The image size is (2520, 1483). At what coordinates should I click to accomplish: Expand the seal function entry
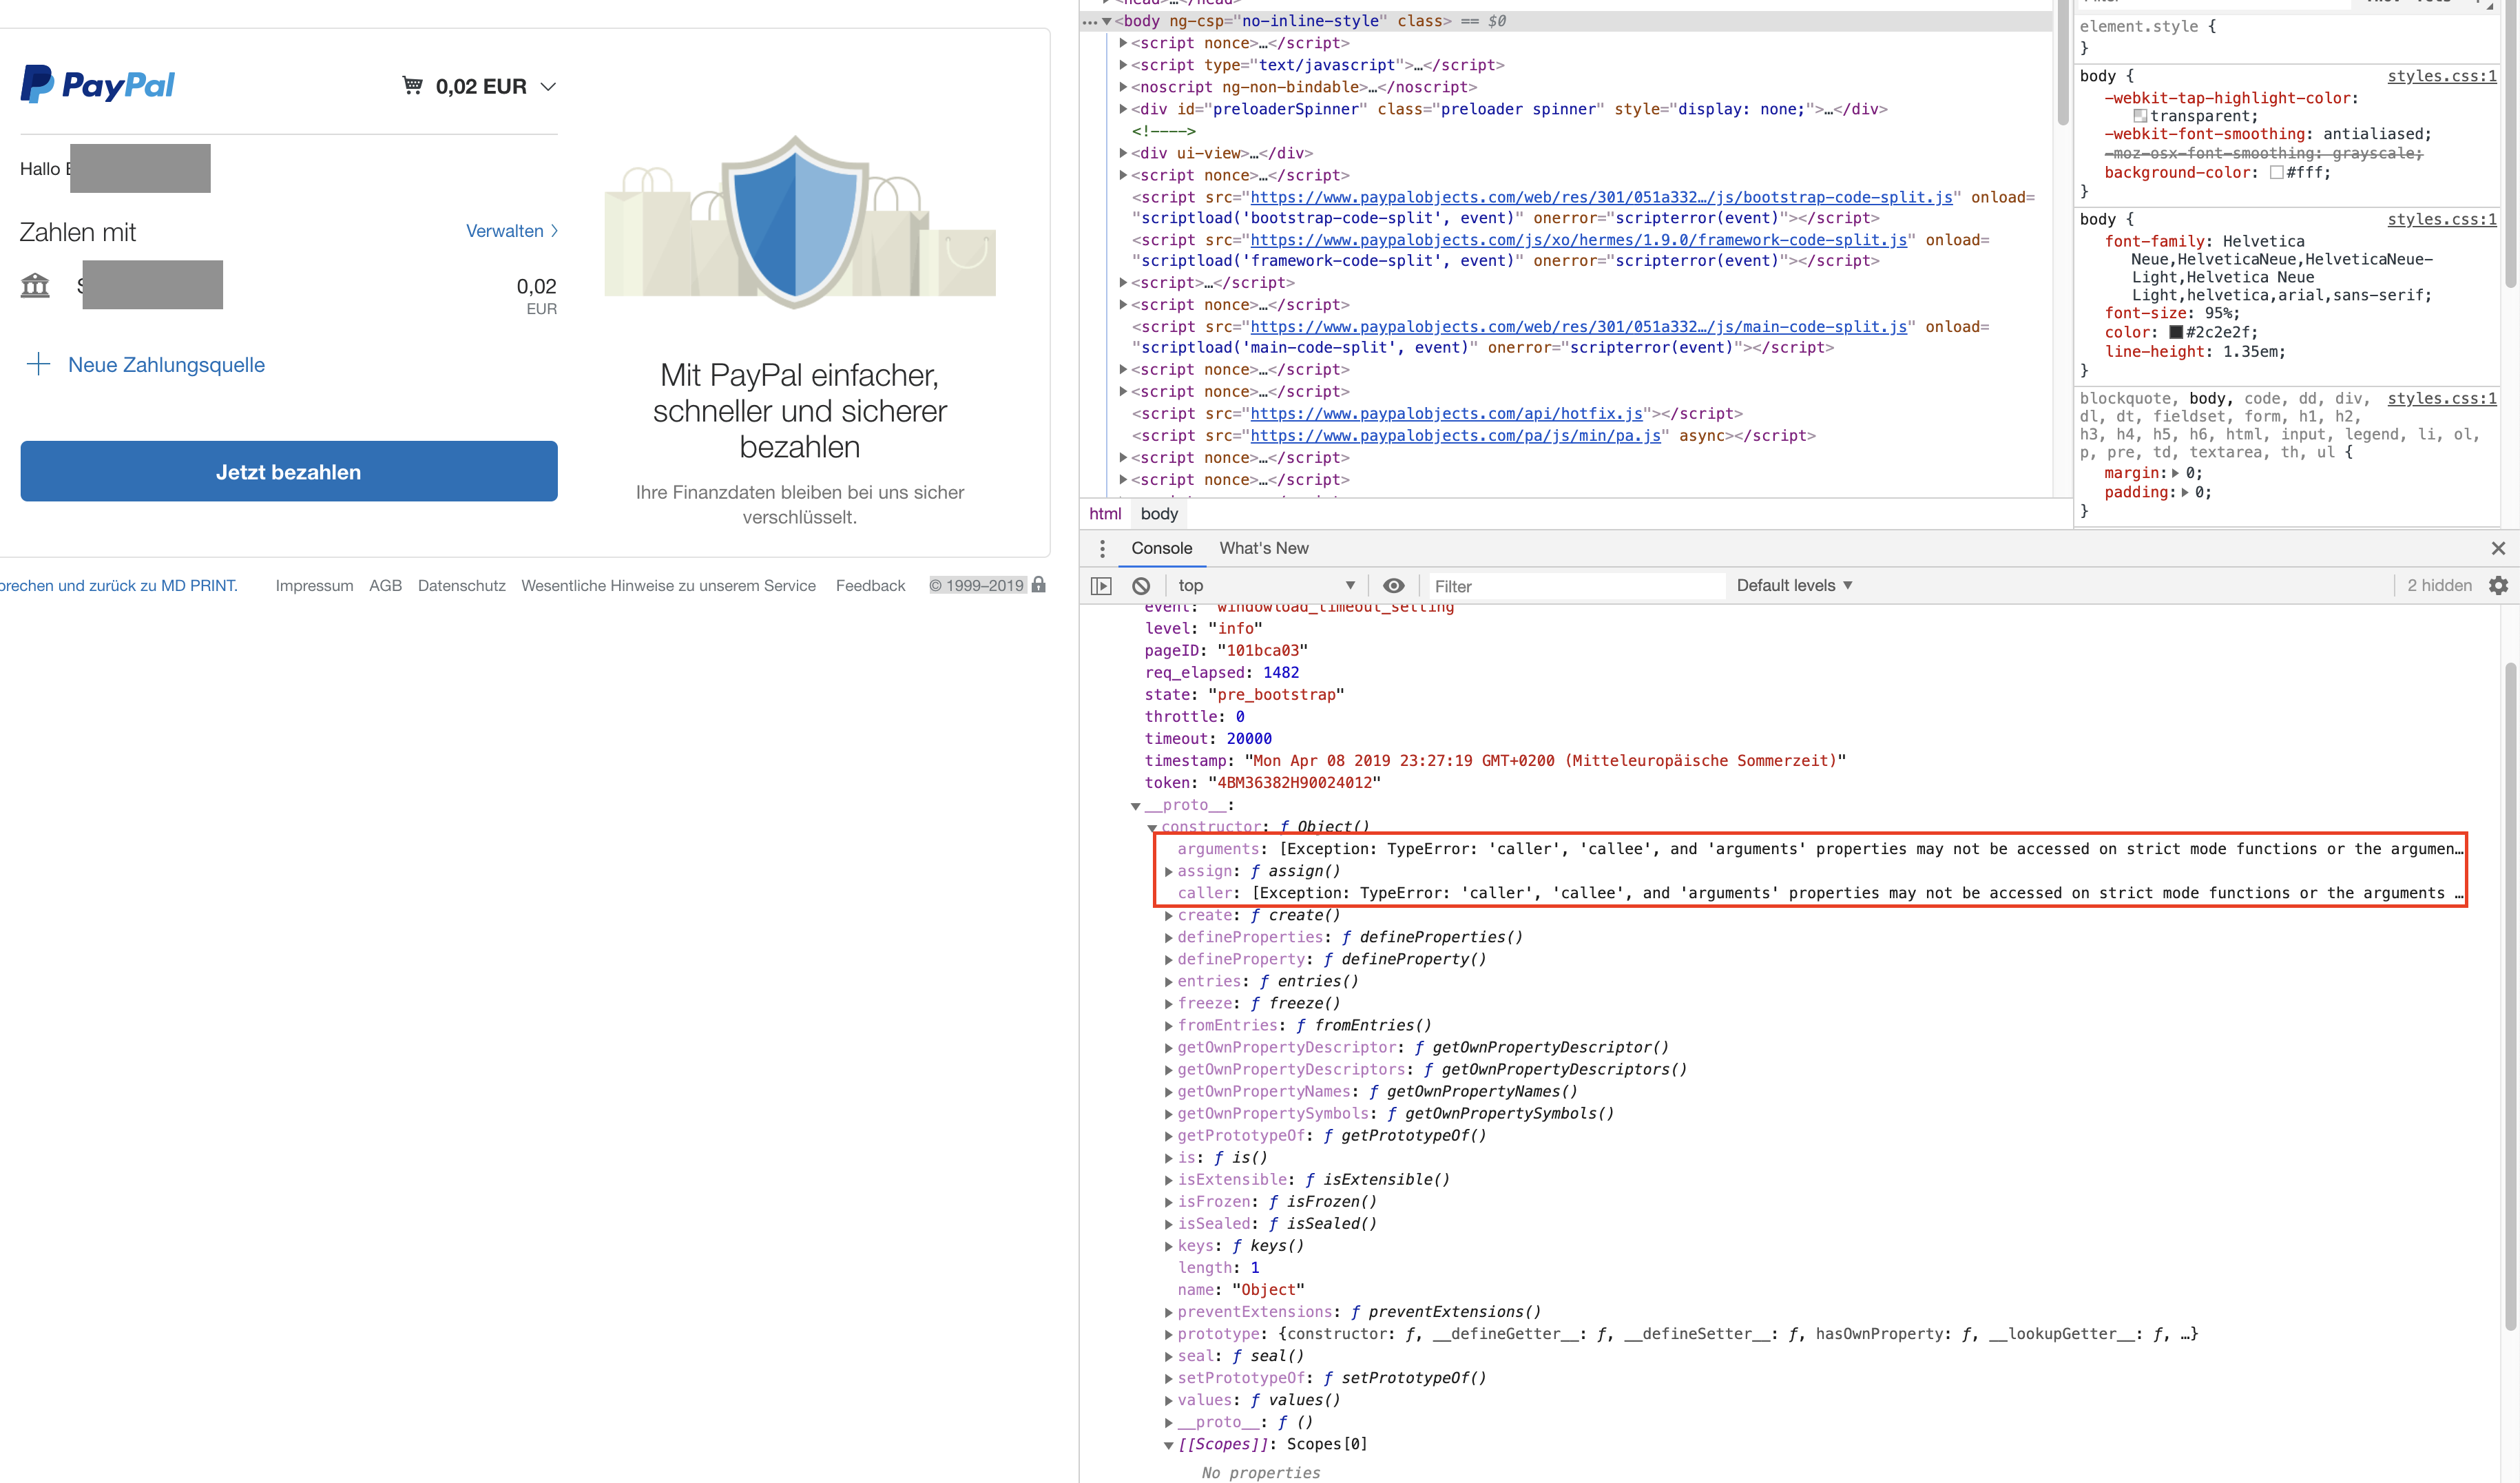click(1168, 1356)
